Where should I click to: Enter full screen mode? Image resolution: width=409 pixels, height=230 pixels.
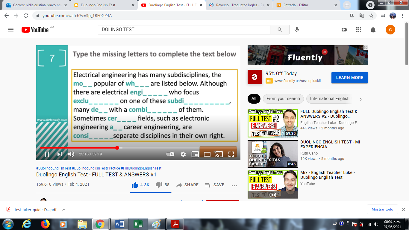click(x=231, y=154)
